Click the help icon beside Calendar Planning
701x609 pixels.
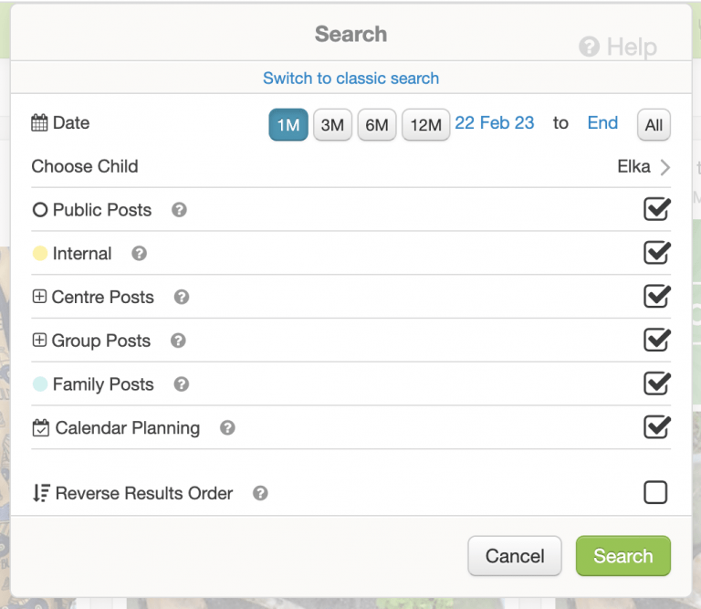click(x=227, y=428)
